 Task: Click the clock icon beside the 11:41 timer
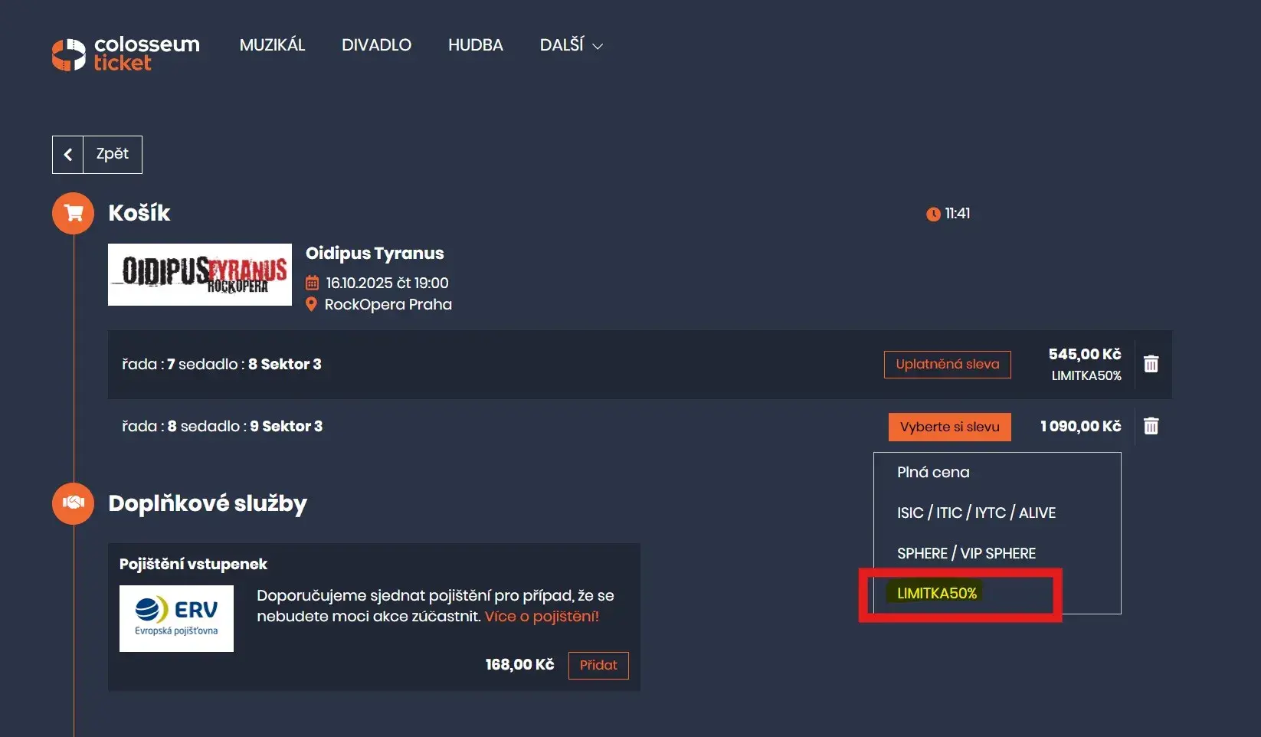point(932,214)
